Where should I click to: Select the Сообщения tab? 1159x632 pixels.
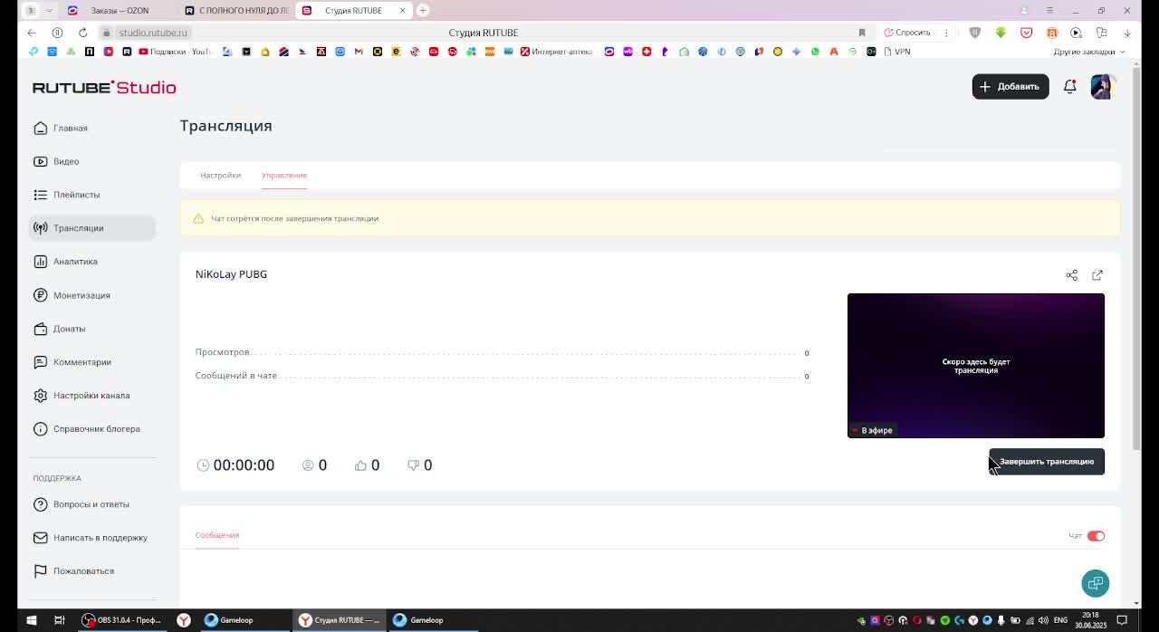click(x=217, y=535)
